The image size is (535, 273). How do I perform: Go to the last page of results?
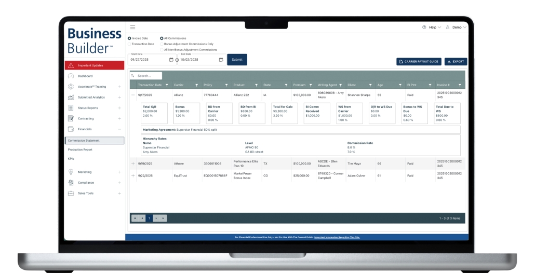(163, 219)
